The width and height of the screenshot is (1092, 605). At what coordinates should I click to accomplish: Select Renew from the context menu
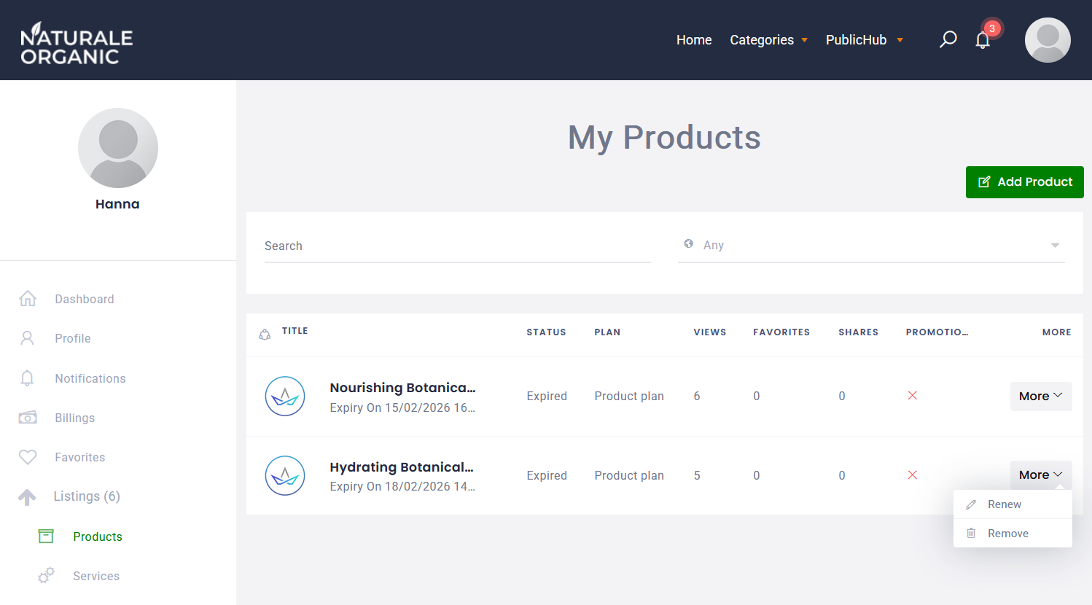click(x=1005, y=504)
